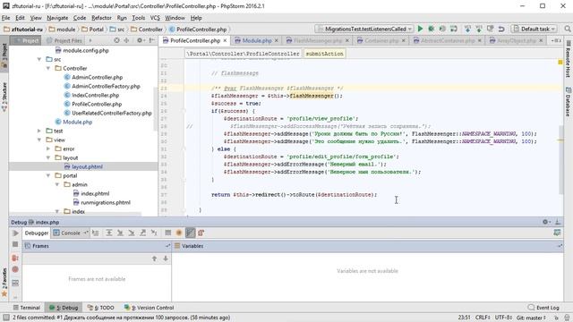The image size is (573, 322).
Task: Open AdminController.php in project tree
Action: point(97,77)
